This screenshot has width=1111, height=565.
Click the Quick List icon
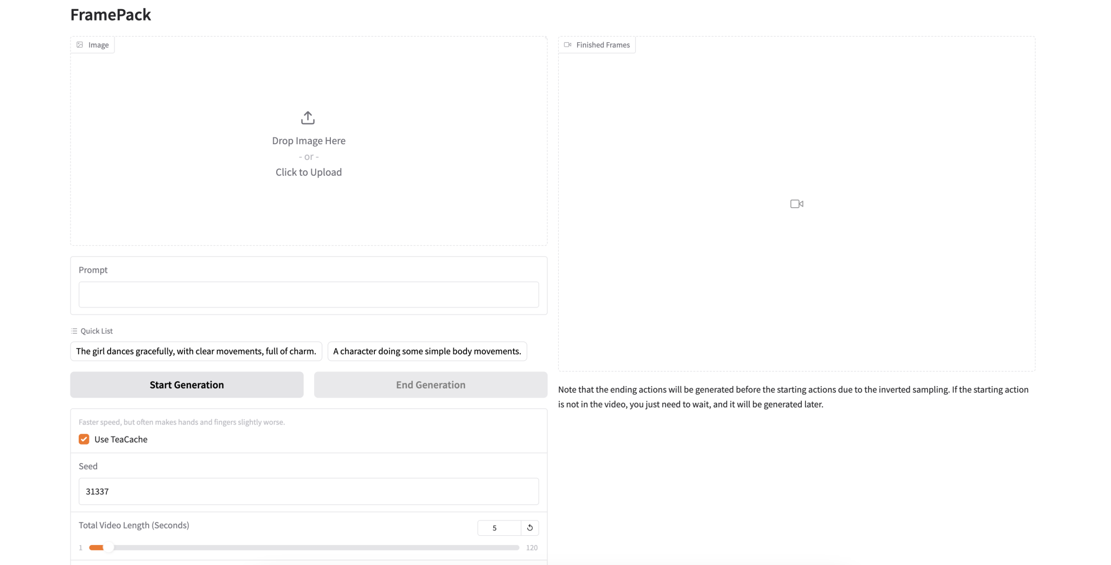point(74,331)
